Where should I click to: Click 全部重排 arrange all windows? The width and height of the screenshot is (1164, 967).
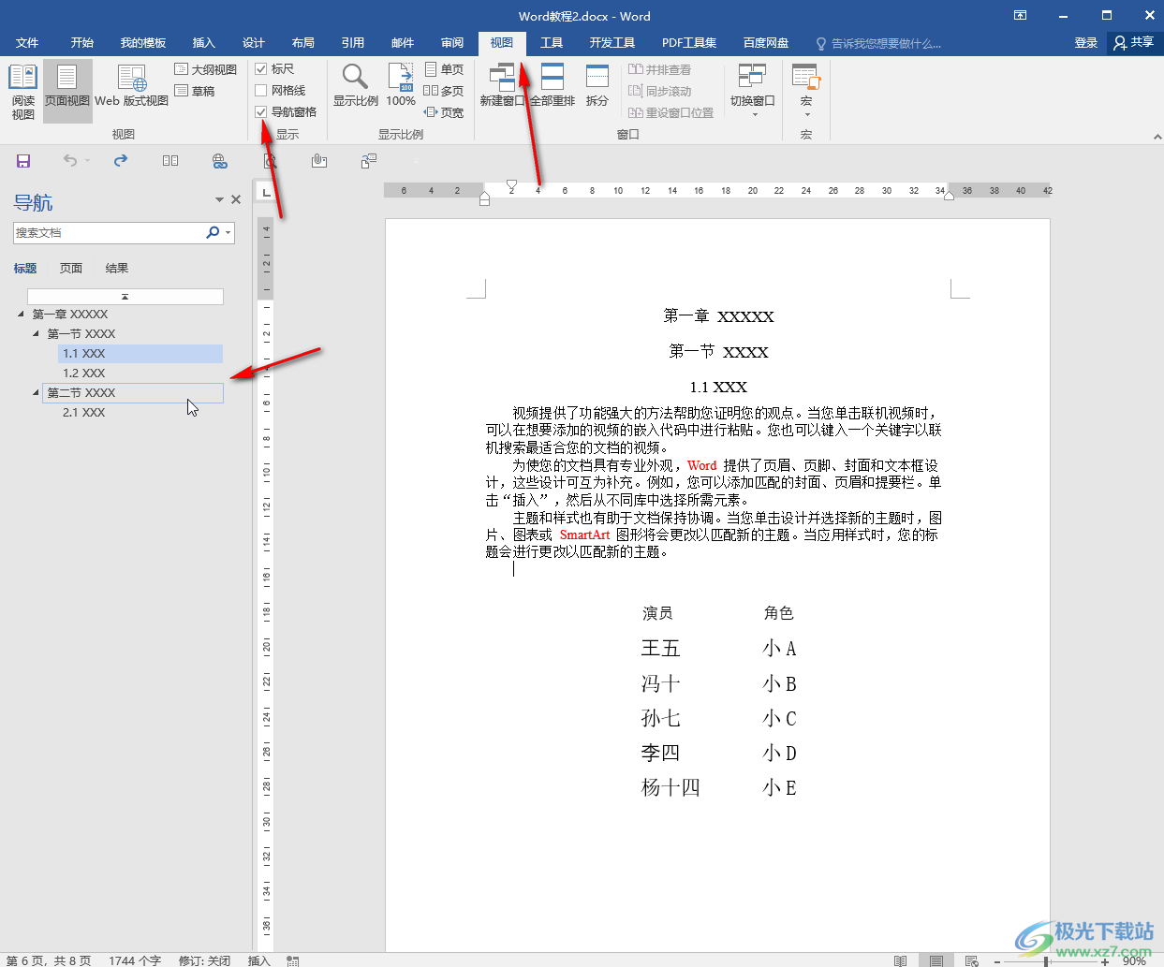tap(553, 86)
